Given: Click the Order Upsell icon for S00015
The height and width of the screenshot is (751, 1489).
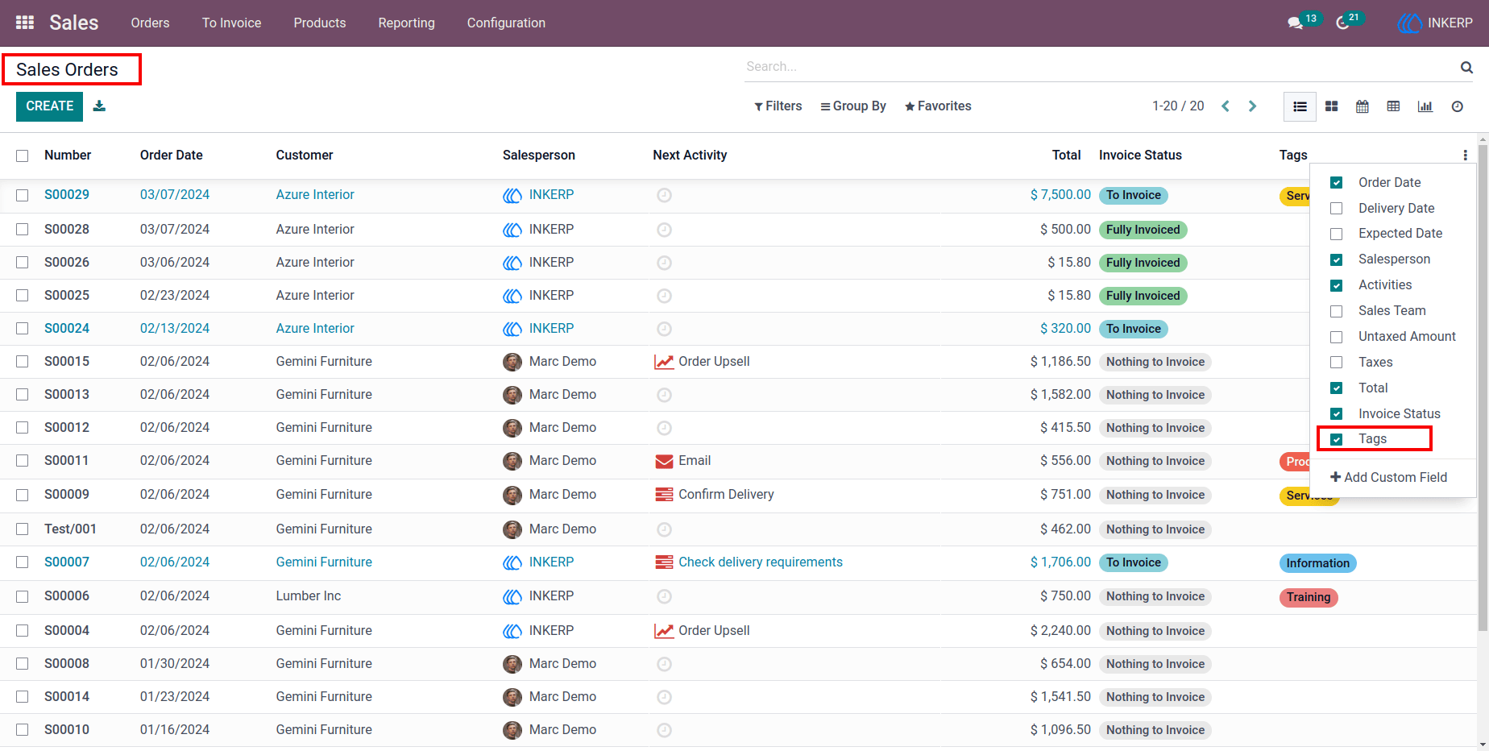Looking at the screenshot, I should pyautogui.click(x=664, y=362).
